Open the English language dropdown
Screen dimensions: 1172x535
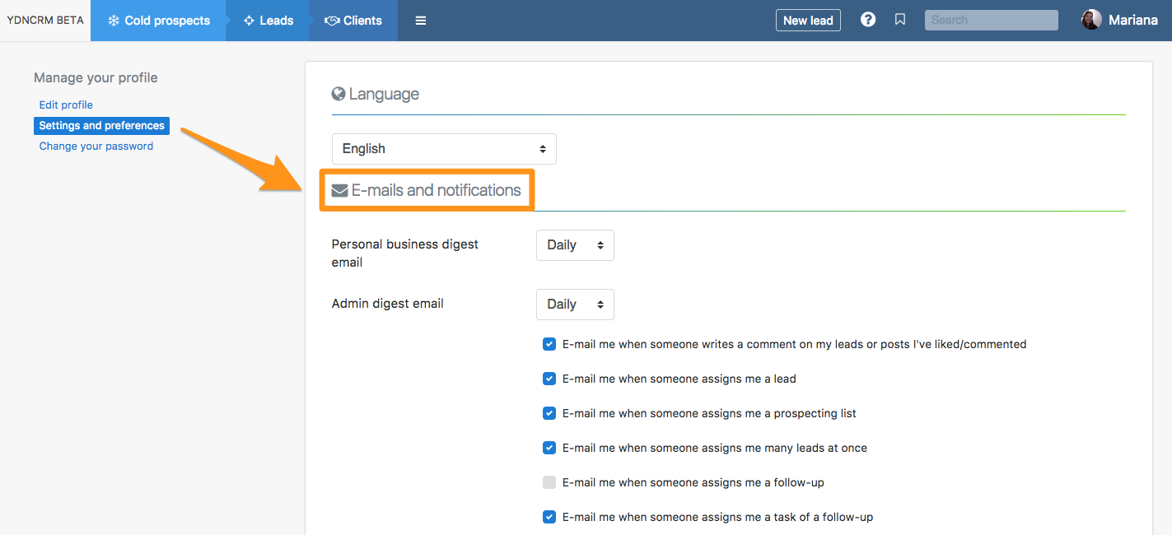click(x=444, y=149)
